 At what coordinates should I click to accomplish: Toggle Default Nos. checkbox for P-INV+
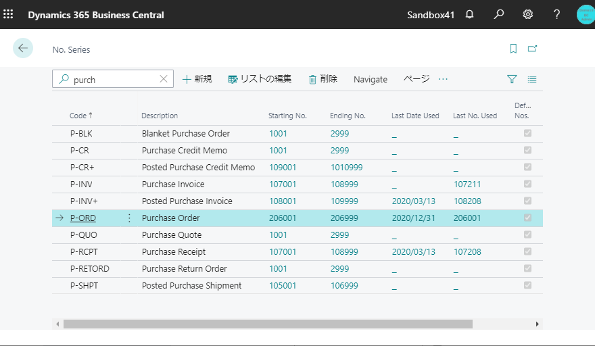527,201
